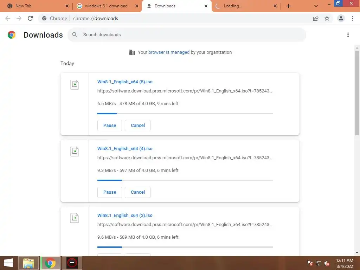Click the browser forward arrow

[19, 18]
